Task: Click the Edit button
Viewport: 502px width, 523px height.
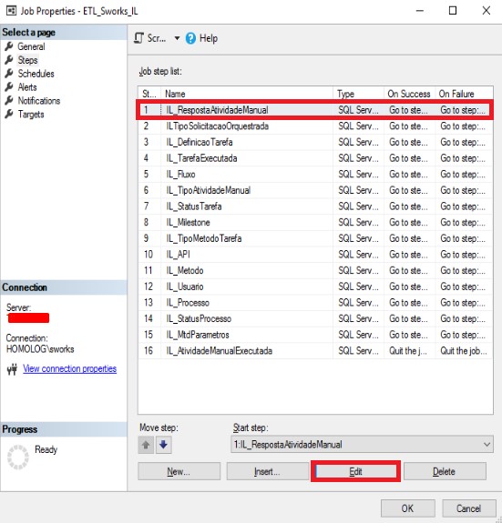Action: click(355, 471)
